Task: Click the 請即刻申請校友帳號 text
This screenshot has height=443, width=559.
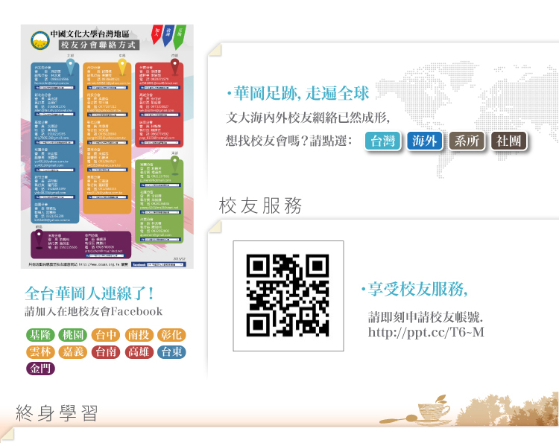Action: point(426,317)
